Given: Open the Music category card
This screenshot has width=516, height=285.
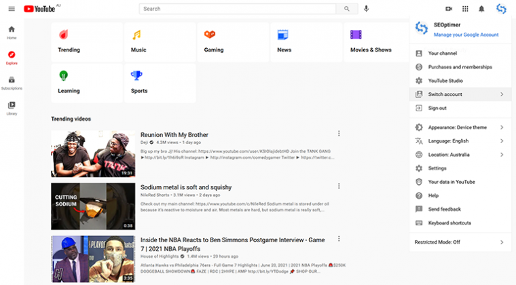Looking at the screenshot, I should (160, 42).
